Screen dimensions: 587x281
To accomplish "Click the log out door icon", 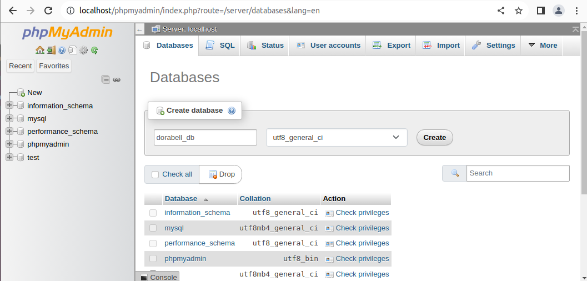I will (x=51, y=51).
